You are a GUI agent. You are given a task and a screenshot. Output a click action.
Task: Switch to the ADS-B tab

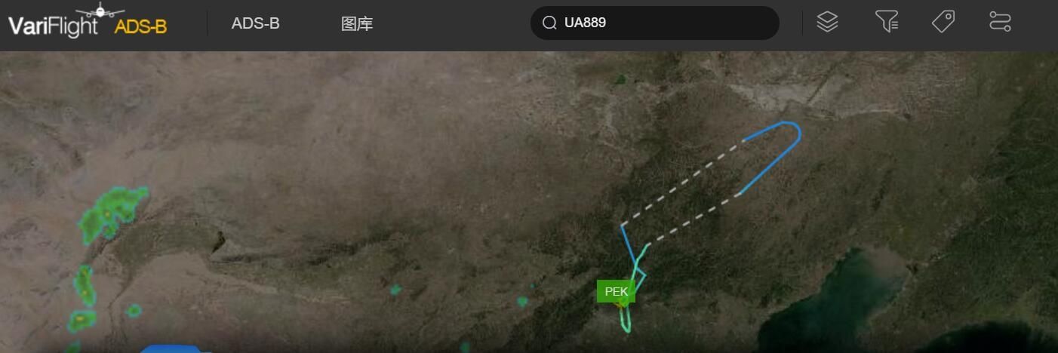255,23
